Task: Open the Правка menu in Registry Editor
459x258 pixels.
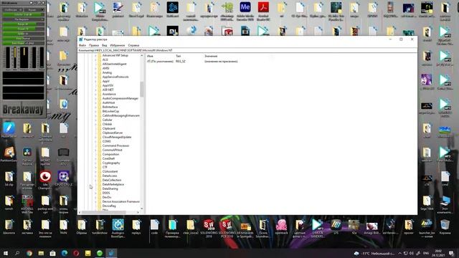Action: (94, 45)
